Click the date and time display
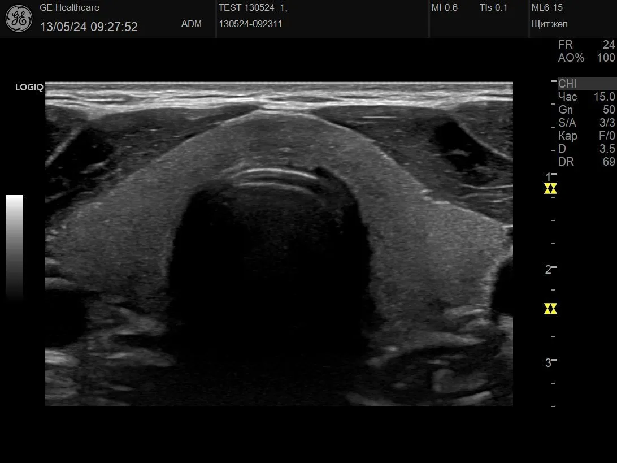Image resolution: width=617 pixels, height=463 pixels. coord(89,27)
